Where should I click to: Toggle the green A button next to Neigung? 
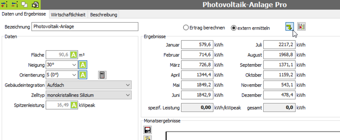click(83, 65)
